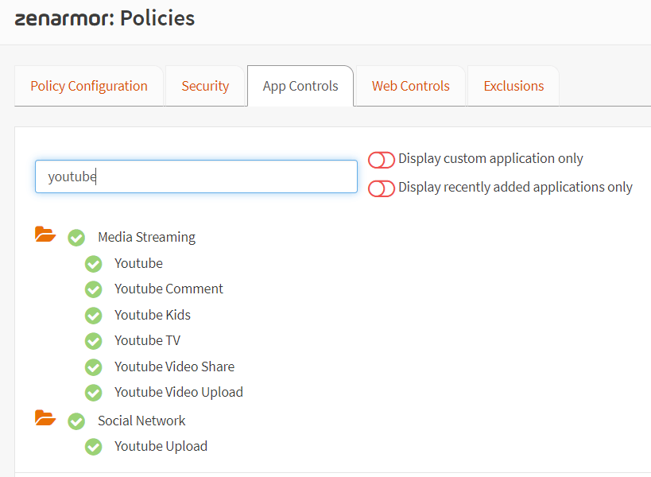The width and height of the screenshot is (651, 477).
Task: Toggle the Media Streaming category green check
Action: pyautogui.click(x=76, y=238)
